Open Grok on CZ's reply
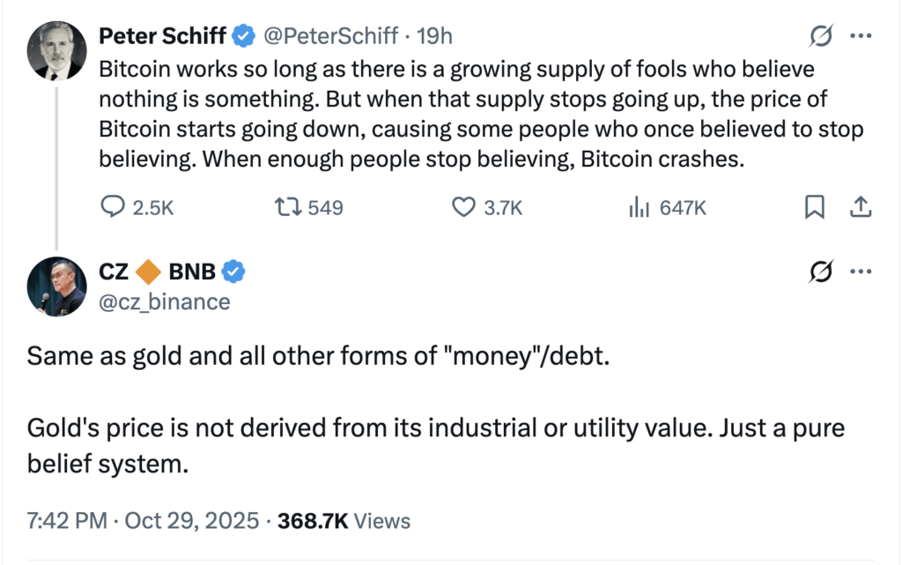The image size is (902, 565). point(821,271)
